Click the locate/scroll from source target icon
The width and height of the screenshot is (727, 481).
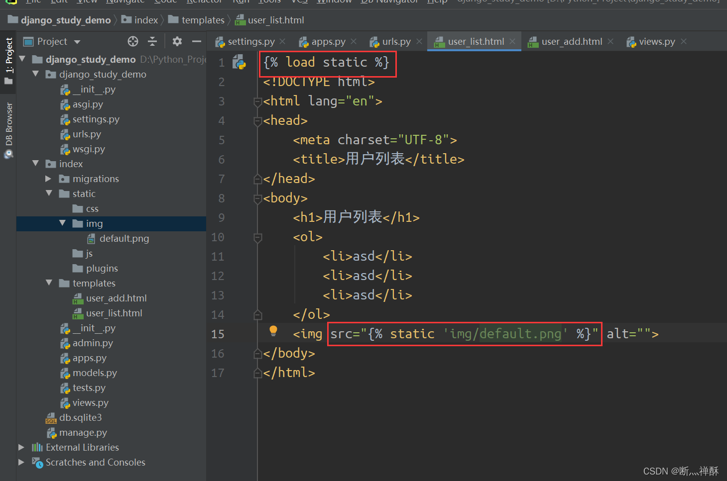[133, 41]
